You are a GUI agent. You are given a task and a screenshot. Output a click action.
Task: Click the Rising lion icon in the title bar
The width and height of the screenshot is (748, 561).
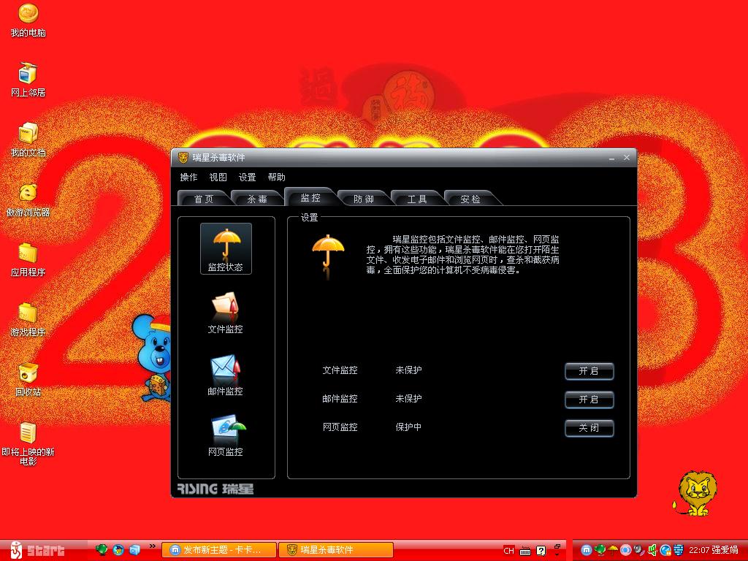(183, 158)
